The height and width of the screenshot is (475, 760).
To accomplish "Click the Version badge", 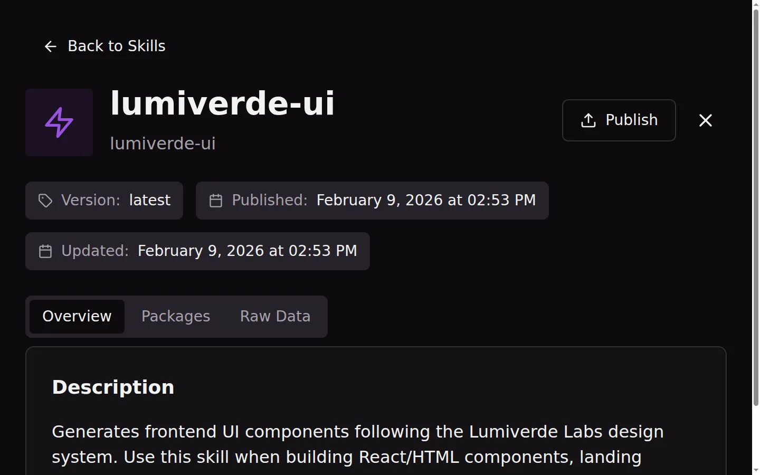I will click(x=104, y=201).
